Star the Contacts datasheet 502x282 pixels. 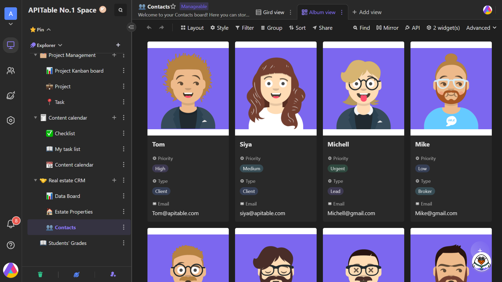click(173, 7)
